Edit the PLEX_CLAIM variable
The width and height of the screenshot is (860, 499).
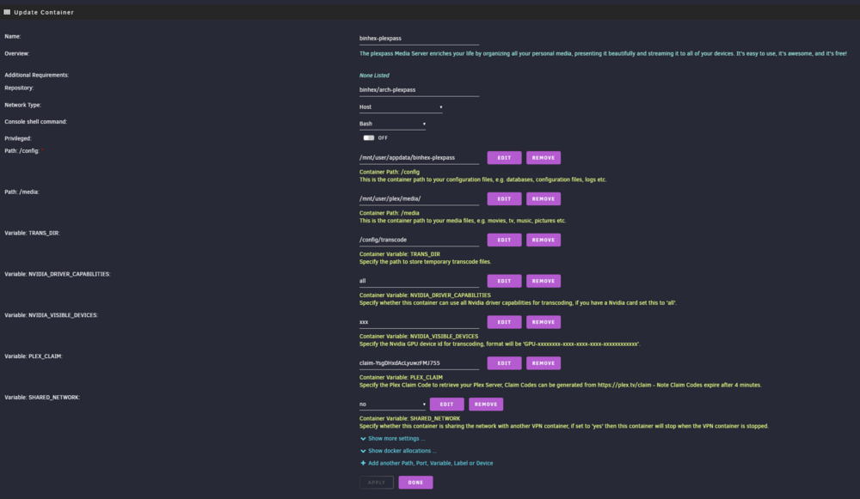click(504, 363)
